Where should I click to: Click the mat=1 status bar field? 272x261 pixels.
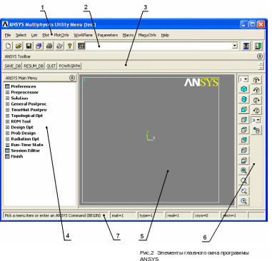[123, 215]
